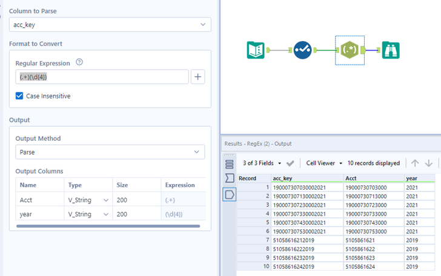This screenshot has width=441, height=276.
Task: Open the 3 of 3 Fields dropdown
Action: [x=262, y=163]
